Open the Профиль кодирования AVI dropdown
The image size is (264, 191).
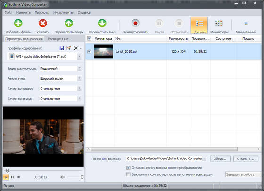pyautogui.click(x=80, y=56)
